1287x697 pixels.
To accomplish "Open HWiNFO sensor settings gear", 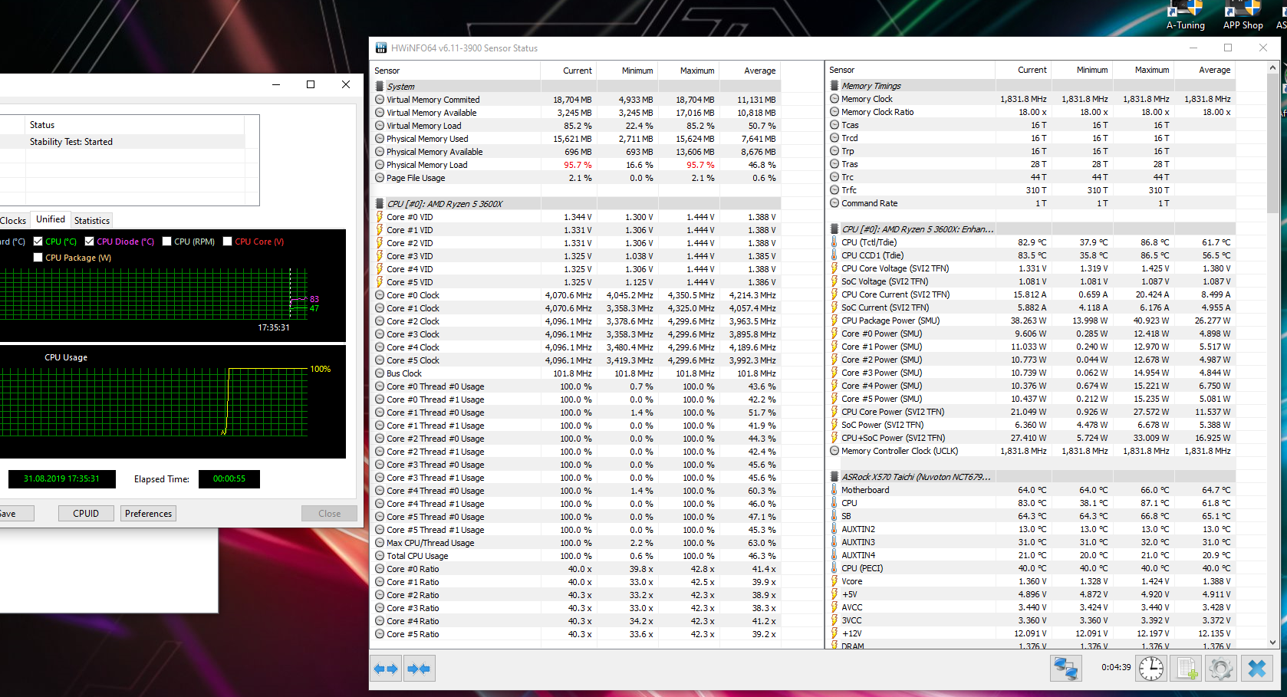I will point(1220,668).
